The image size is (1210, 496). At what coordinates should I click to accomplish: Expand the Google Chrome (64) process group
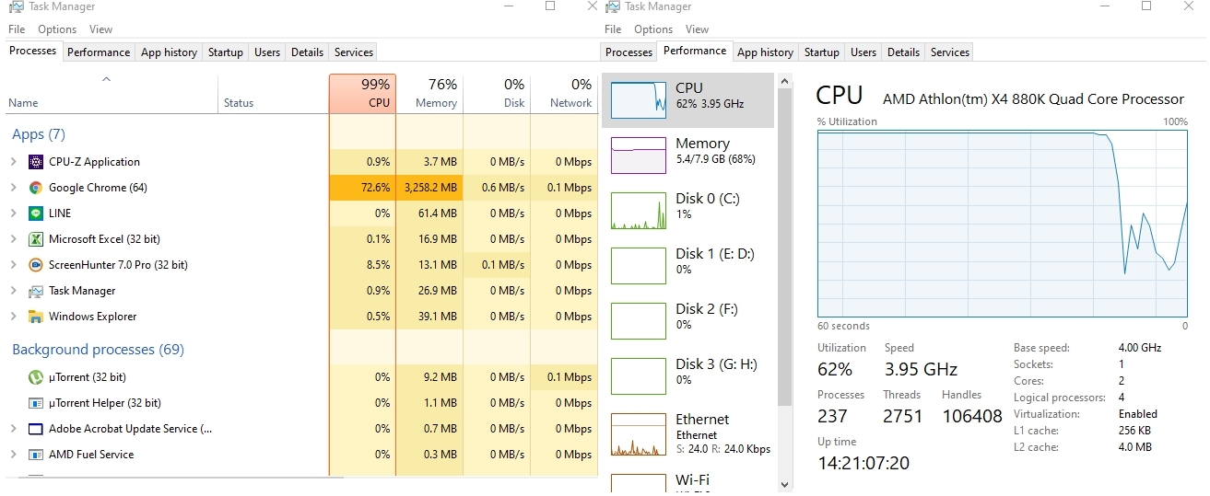click(14, 188)
